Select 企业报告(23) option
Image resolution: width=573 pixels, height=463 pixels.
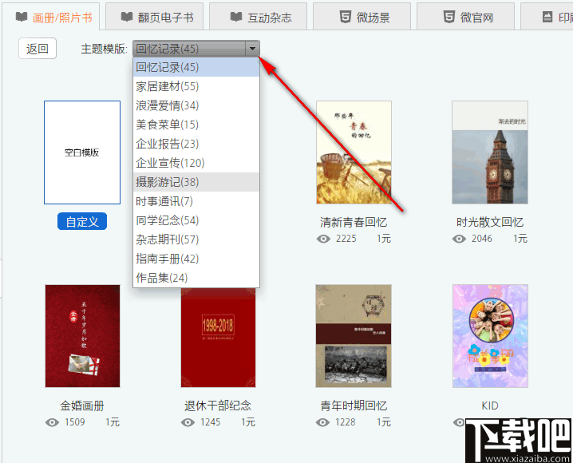coord(196,144)
